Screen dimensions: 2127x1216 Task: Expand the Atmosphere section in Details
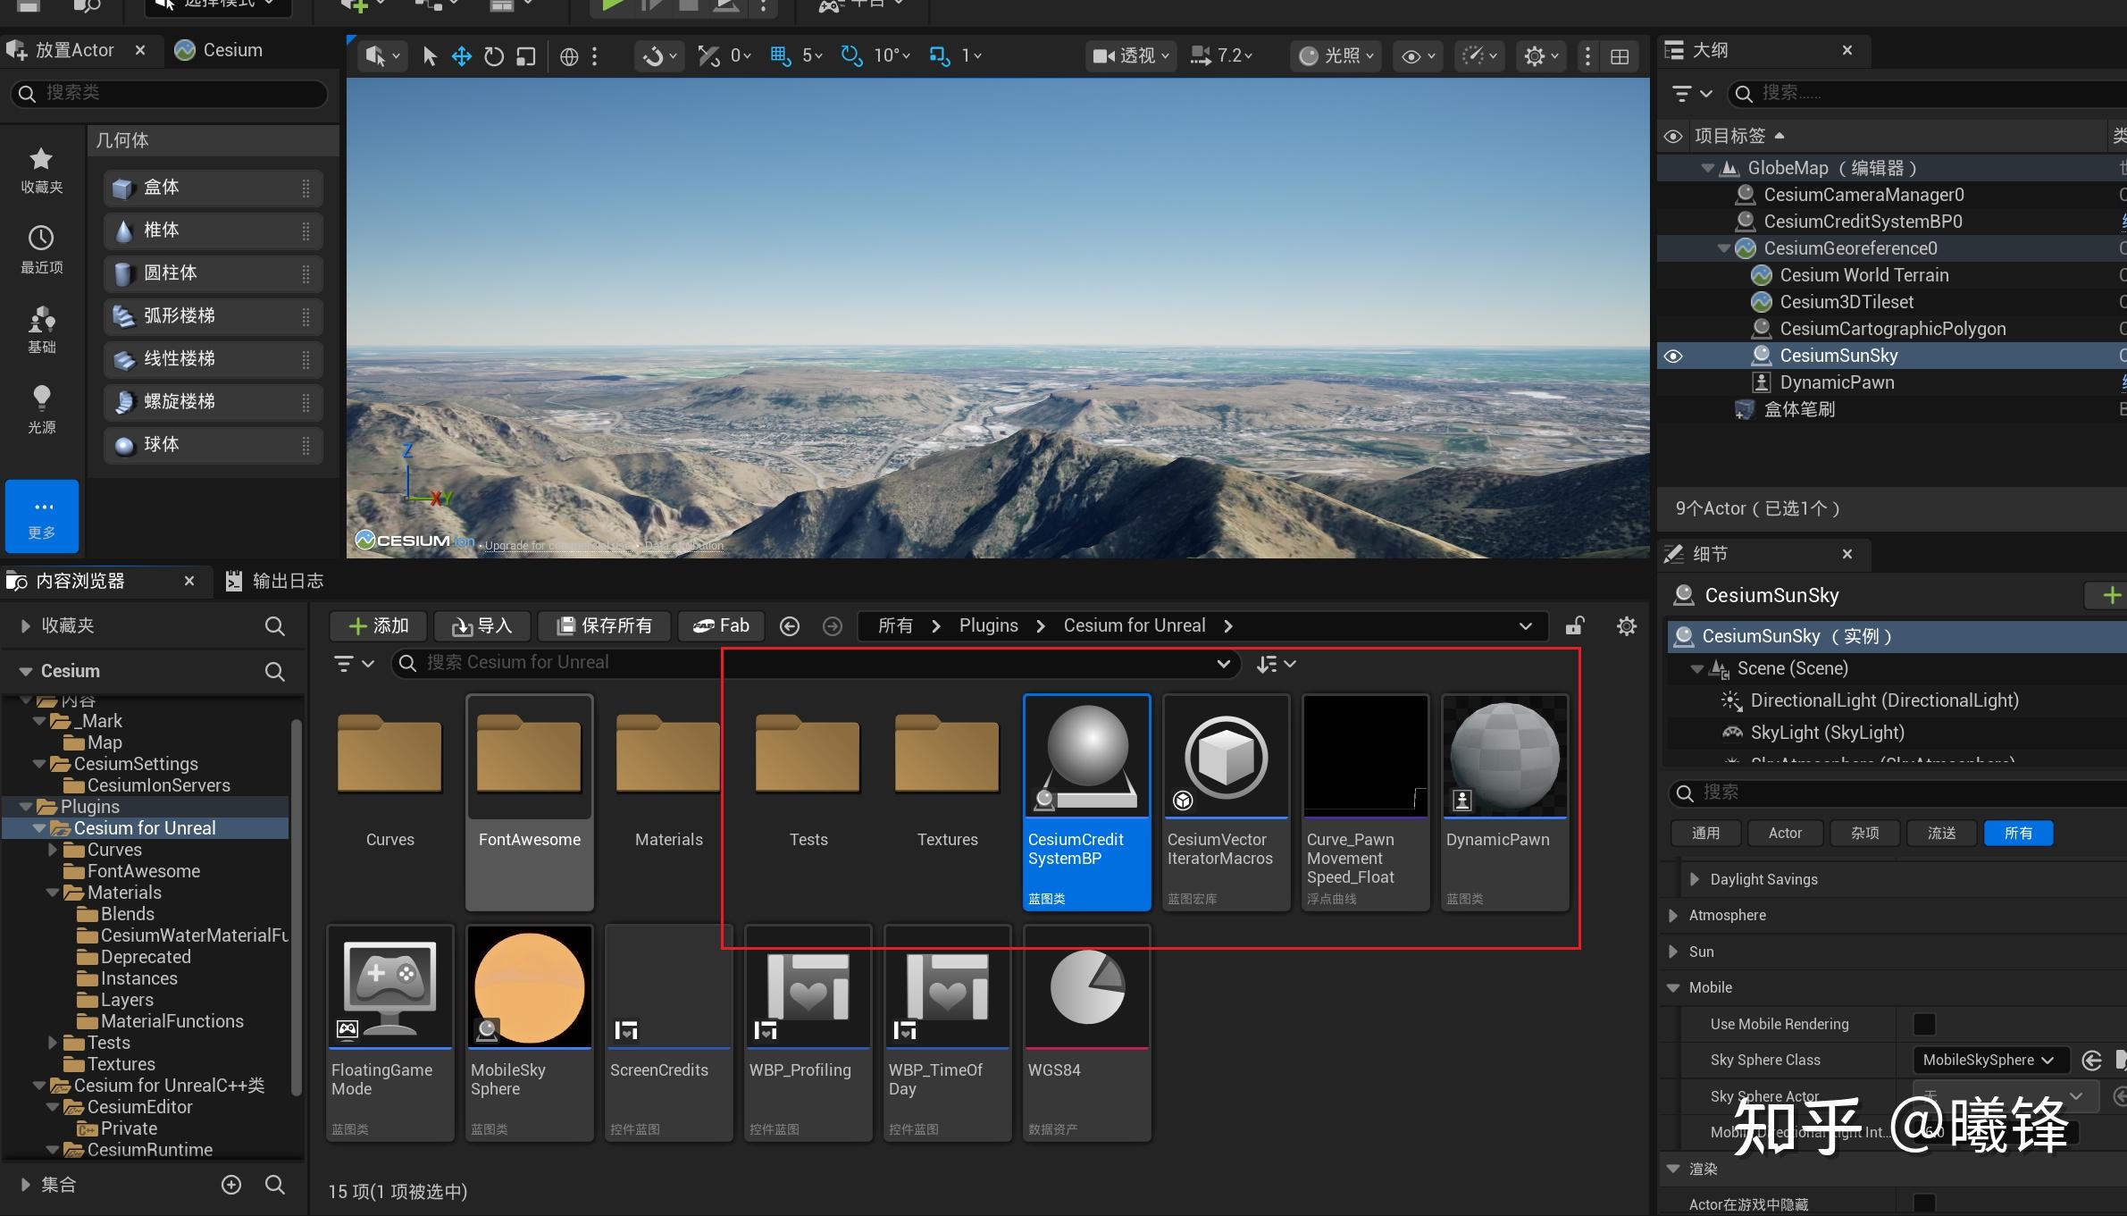[1673, 915]
